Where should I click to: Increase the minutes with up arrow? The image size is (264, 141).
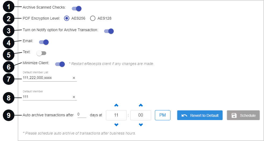[x=141, y=105]
